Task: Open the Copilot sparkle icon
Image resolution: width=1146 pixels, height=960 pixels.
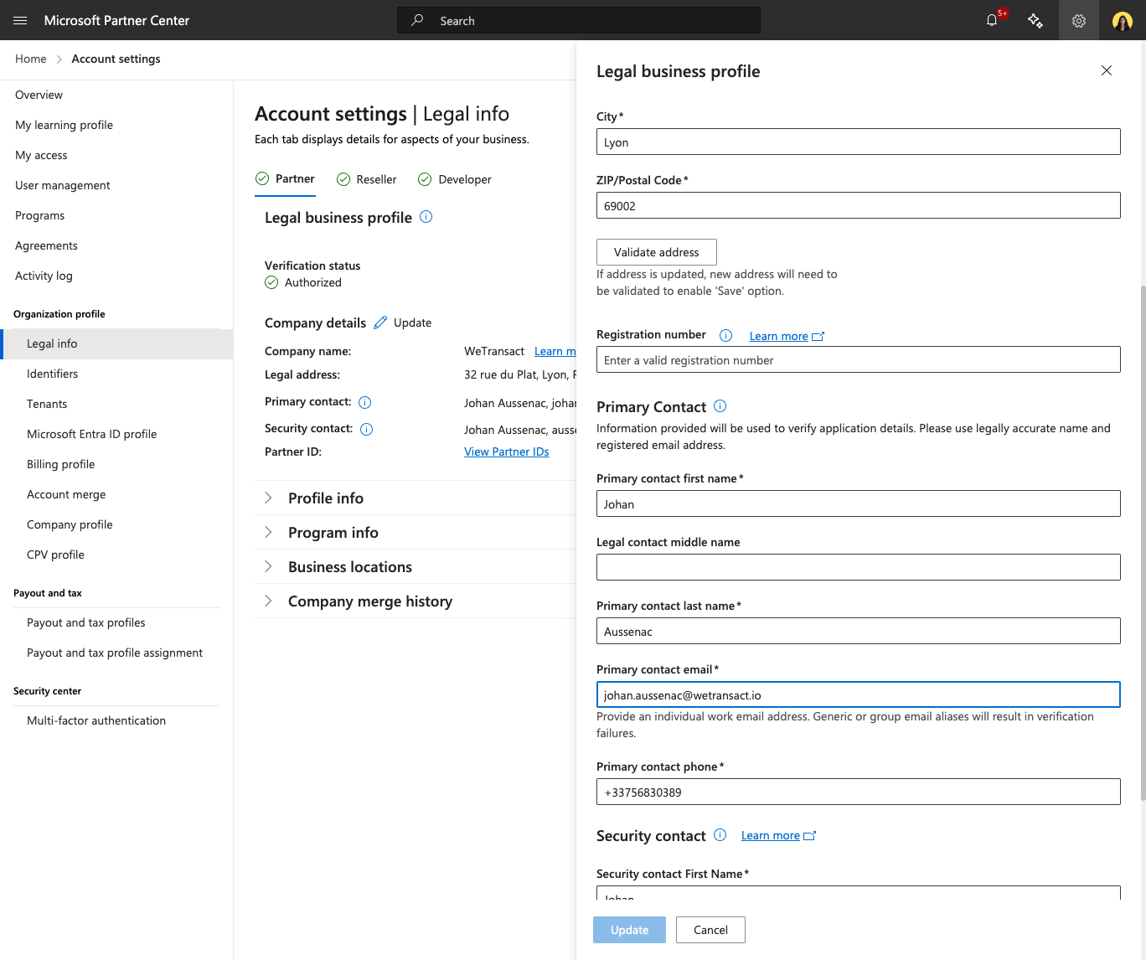Action: click(1035, 20)
